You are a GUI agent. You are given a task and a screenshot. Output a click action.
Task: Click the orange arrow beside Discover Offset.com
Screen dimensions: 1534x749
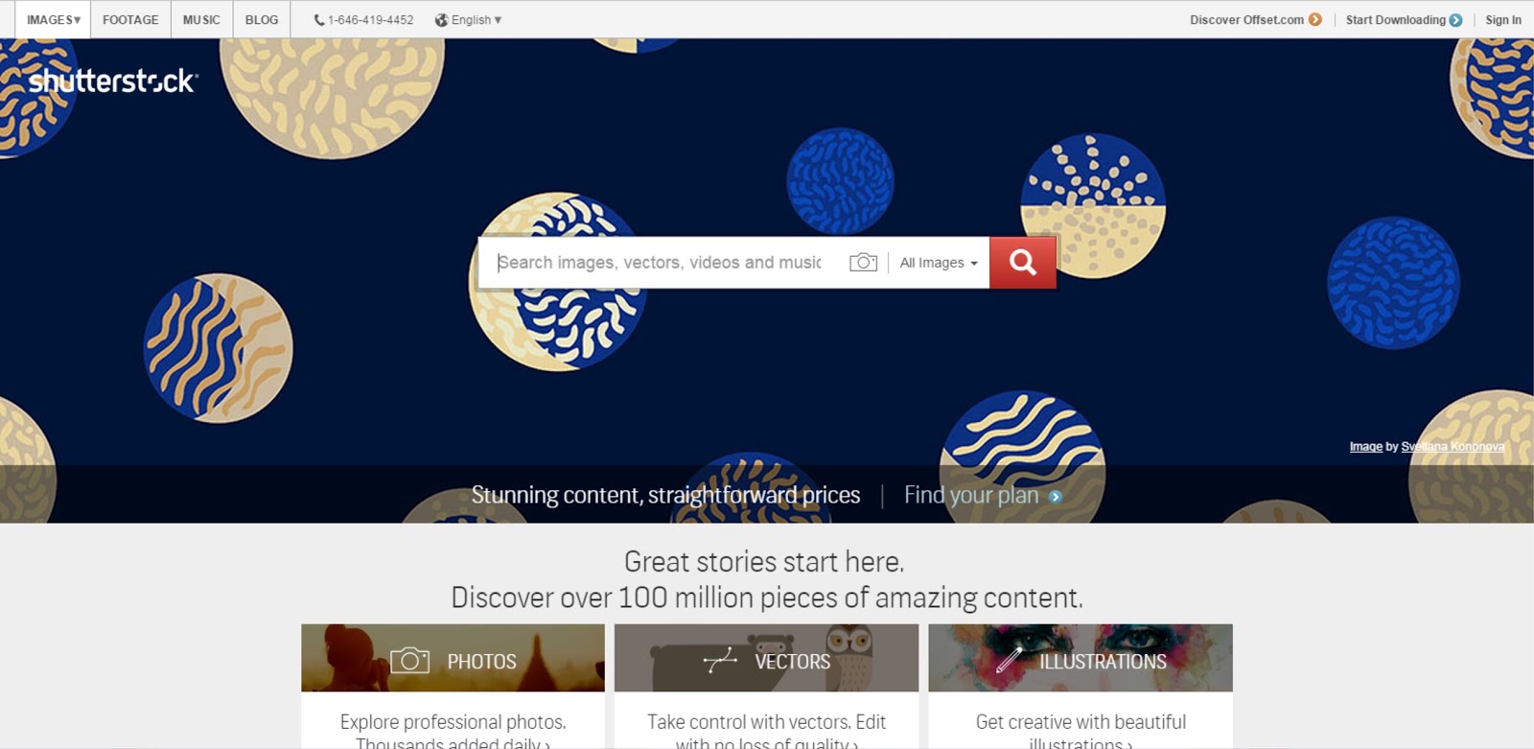[x=1315, y=19]
